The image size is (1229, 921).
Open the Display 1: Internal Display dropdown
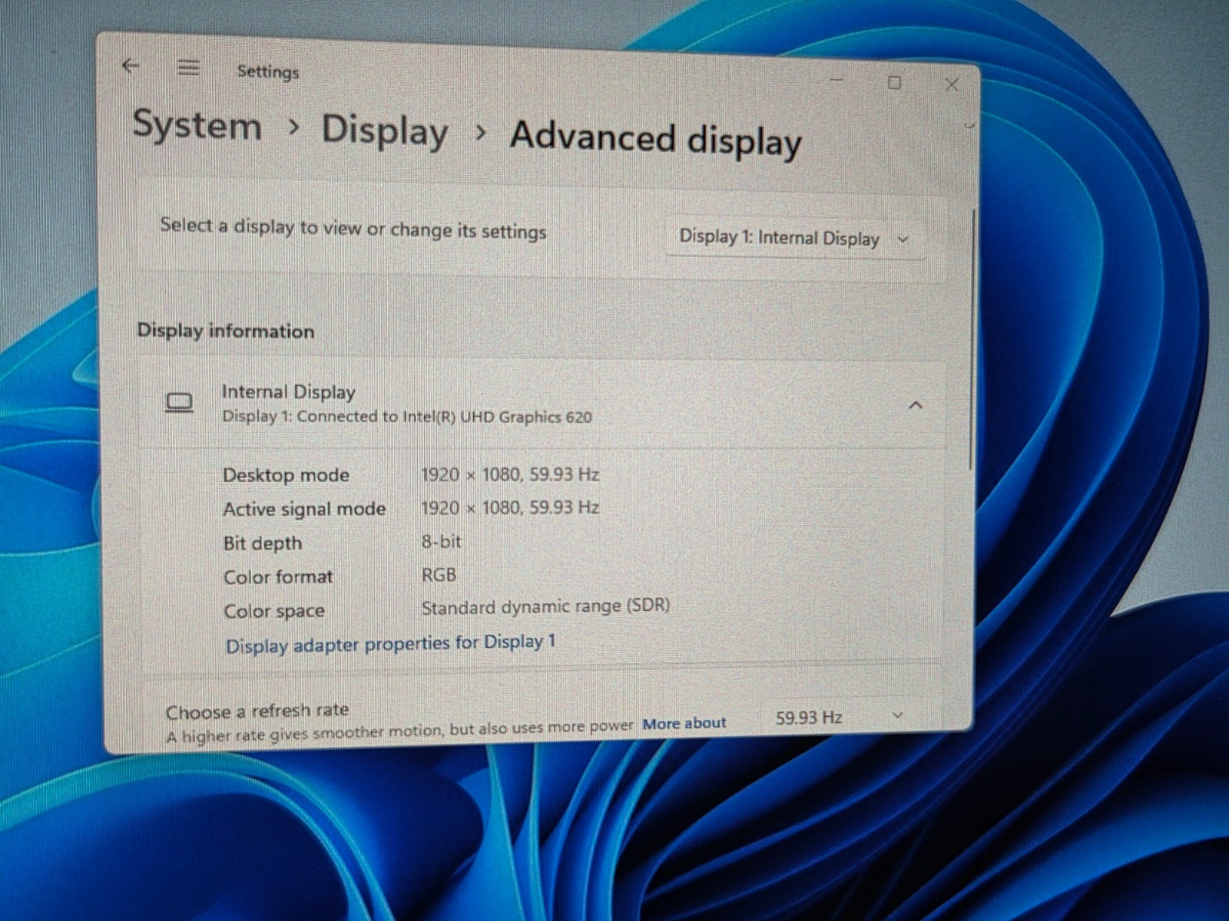(795, 238)
